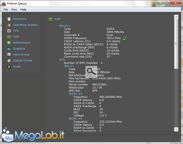Click the RAM heading in main panel

coord(57,19)
